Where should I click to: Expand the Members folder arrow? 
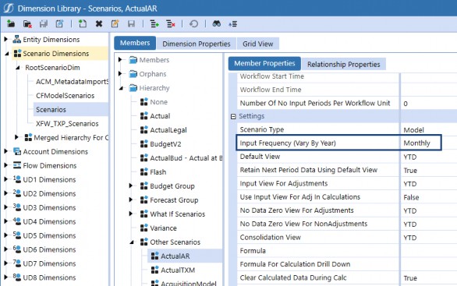pyautogui.click(x=120, y=60)
